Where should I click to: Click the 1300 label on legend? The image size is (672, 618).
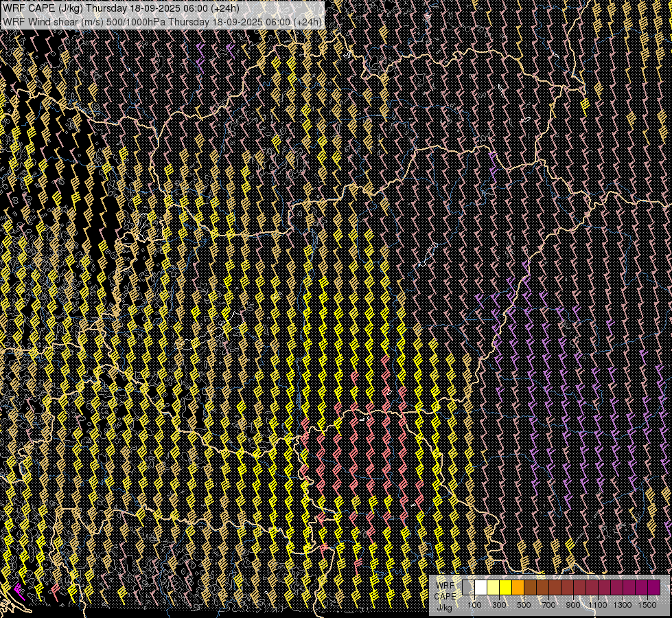623,605
